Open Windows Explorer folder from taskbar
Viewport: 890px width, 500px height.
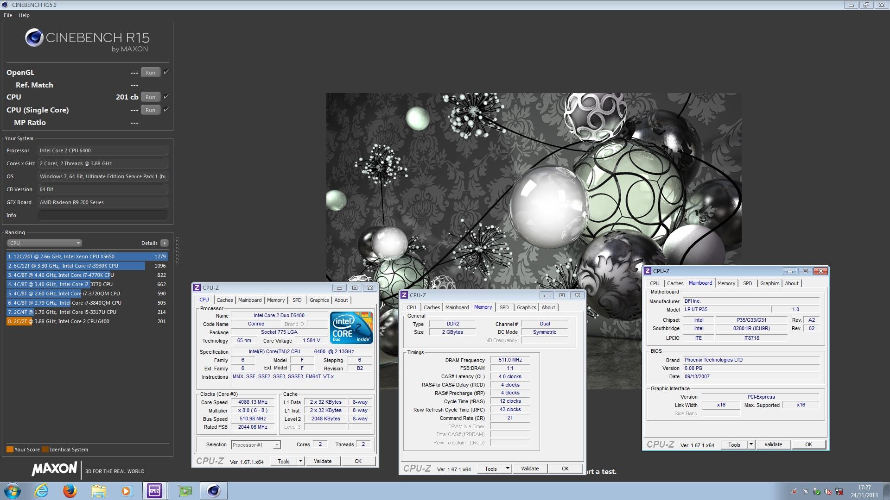pyautogui.click(x=98, y=491)
